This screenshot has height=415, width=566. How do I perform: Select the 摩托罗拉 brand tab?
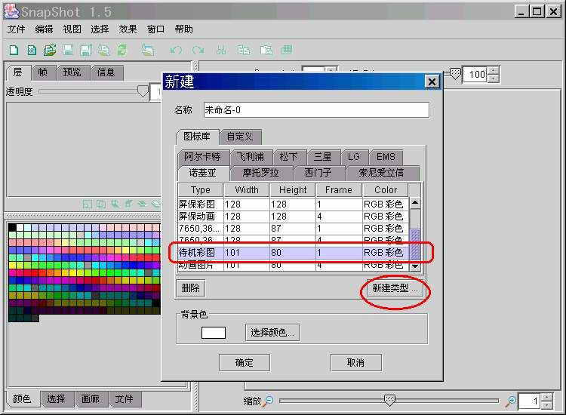[260, 173]
